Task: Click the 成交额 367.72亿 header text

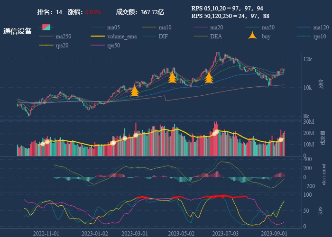Action: [140, 12]
